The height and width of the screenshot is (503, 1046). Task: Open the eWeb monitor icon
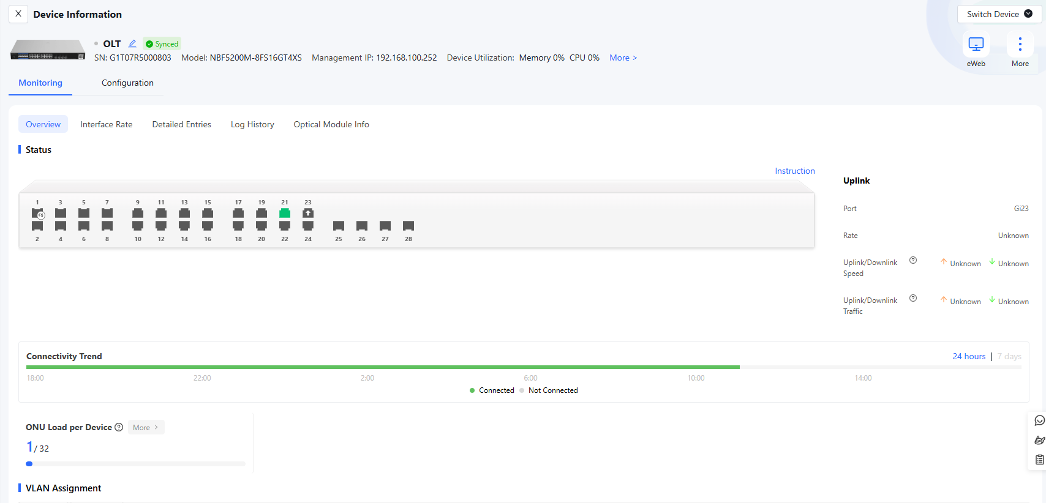(x=976, y=45)
